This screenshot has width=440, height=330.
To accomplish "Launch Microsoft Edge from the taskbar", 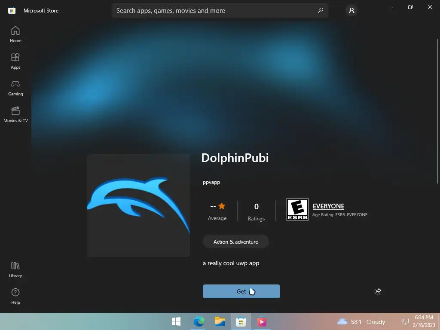I will click(199, 321).
